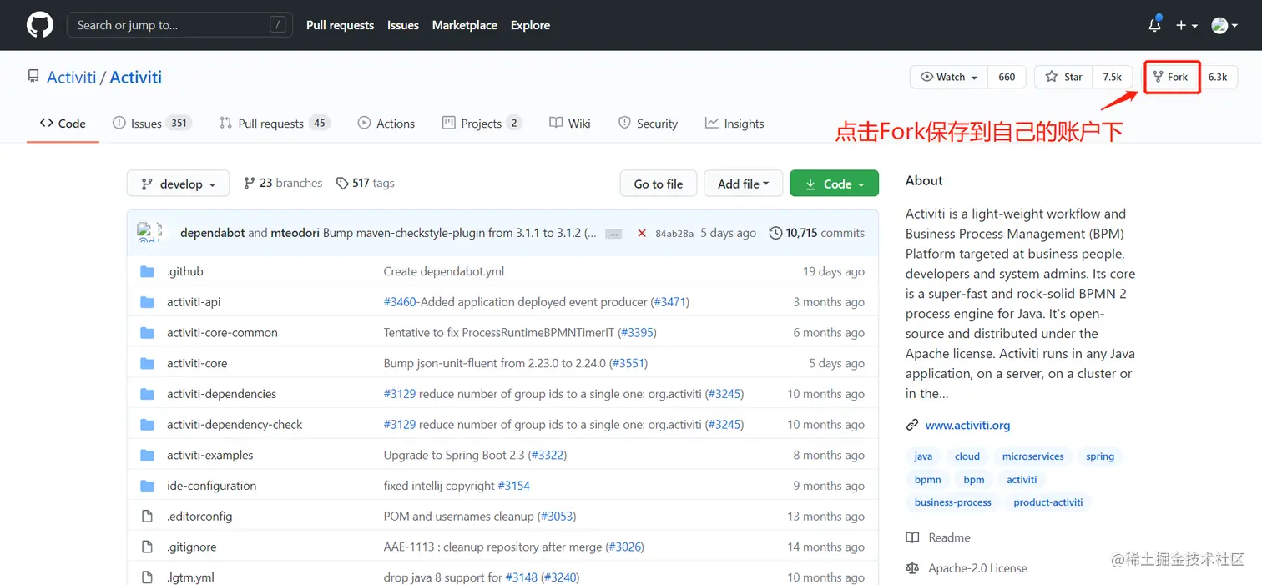Open the activiti-examples folder
Image resolution: width=1262 pixels, height=585 pixels.
coord(209,455)
